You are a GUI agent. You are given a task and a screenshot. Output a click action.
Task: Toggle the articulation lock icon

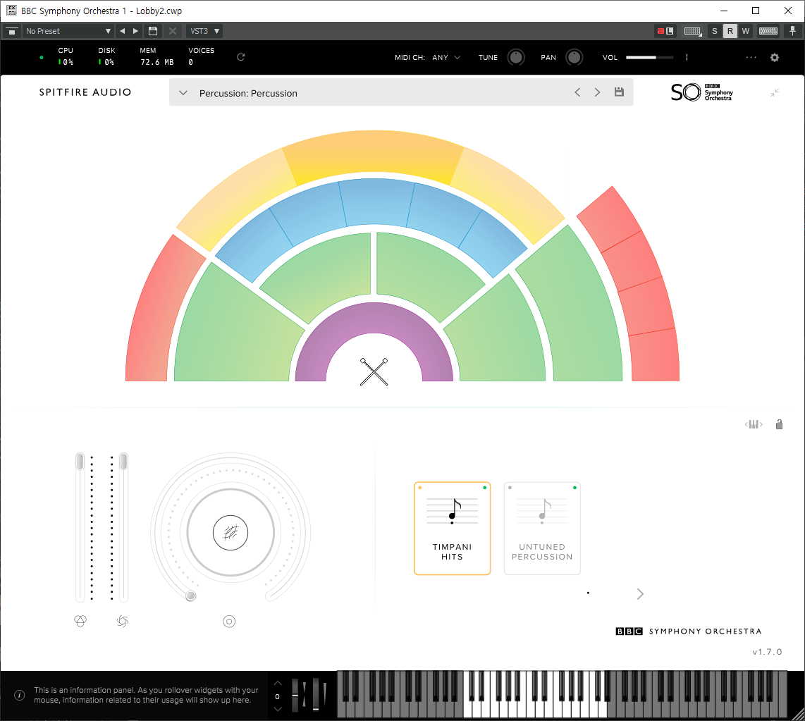(x=780, y=424)
